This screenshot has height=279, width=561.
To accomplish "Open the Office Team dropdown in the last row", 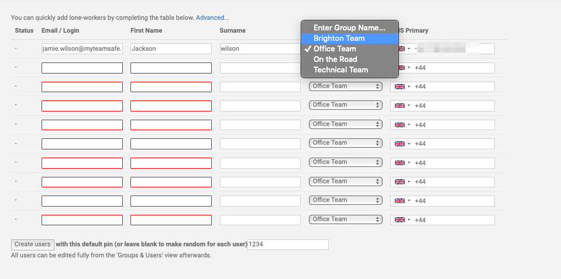I will click(346, 219).
